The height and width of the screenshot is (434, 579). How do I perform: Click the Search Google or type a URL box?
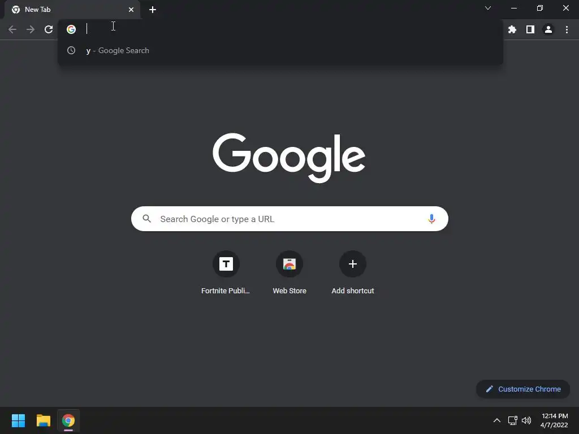[x=289, y=219]
